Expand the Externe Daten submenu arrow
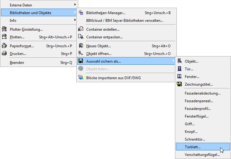231x159 pixels. [75, 5]
